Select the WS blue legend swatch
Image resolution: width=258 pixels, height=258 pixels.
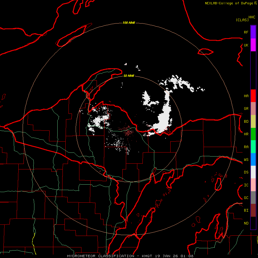[253, 159]
